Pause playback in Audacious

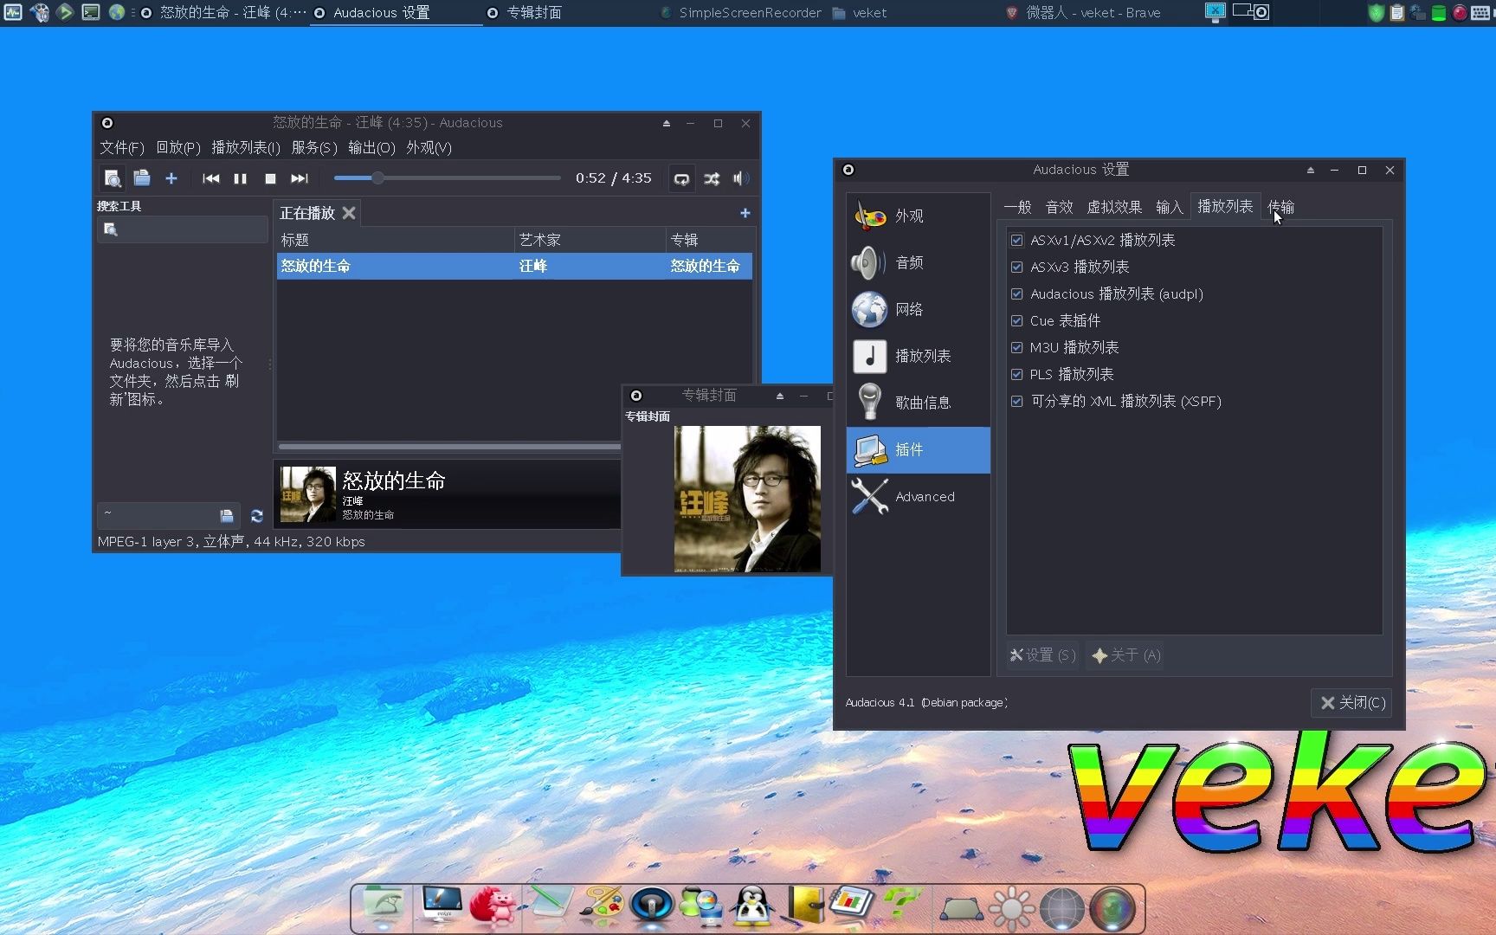pyautogui.click(x=240, y=178)
